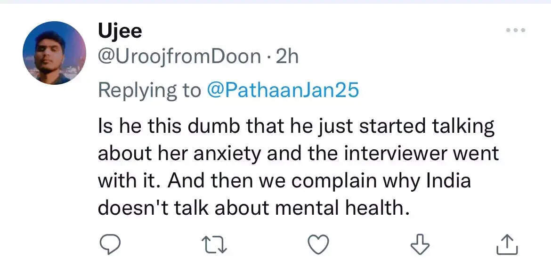Viewport: 551px width, 275px height.
Task: Click the 'Replying to' label text
Action: (150, 91)
